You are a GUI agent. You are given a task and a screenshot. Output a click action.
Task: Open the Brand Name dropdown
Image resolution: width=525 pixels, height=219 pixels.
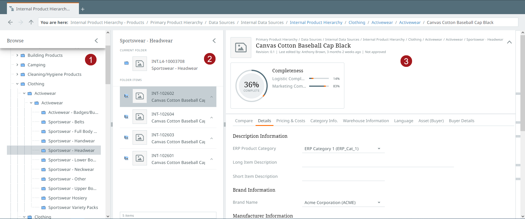click(x=379, y=203)
